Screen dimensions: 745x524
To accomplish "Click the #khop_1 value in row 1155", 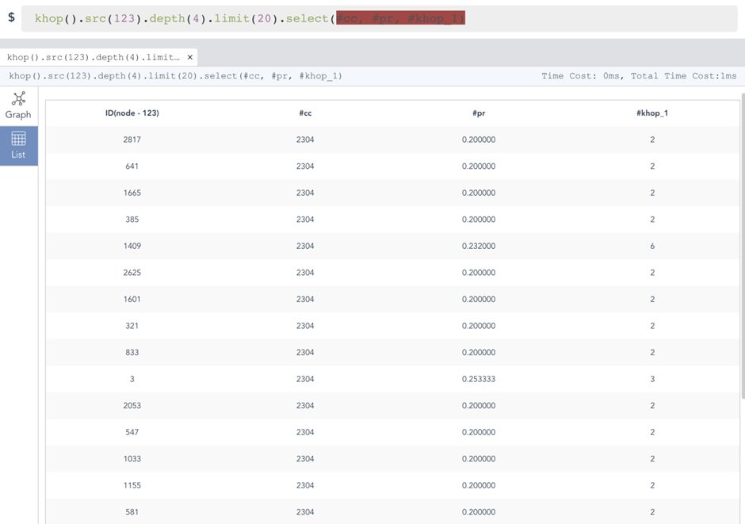I will pos(652,485).
